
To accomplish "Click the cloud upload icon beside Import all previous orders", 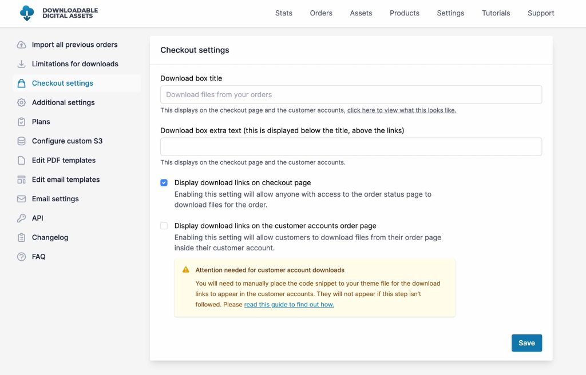I will (22, 45).
